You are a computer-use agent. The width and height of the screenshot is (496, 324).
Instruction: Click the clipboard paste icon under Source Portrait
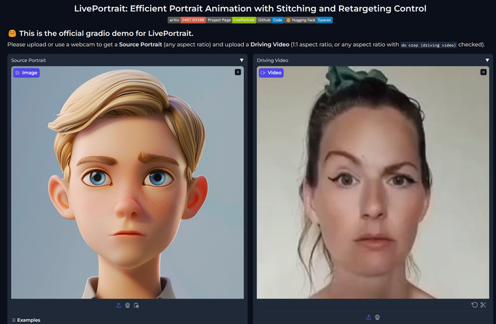click(x=136, y=305)
